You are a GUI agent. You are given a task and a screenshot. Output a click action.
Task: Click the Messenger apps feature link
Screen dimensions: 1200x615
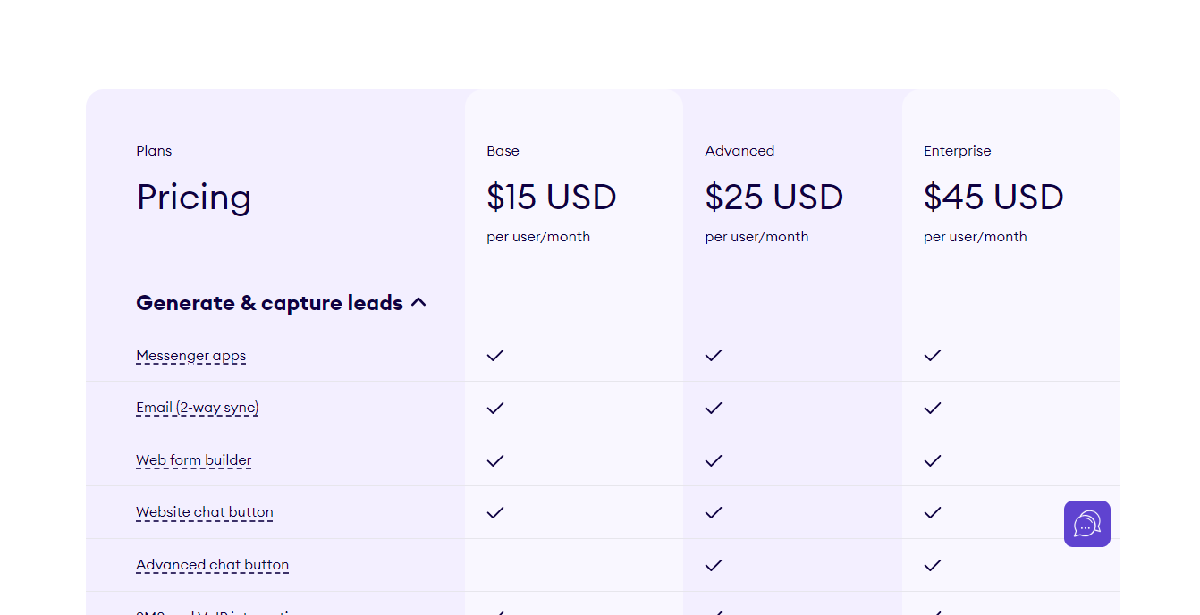click(190, 356)
